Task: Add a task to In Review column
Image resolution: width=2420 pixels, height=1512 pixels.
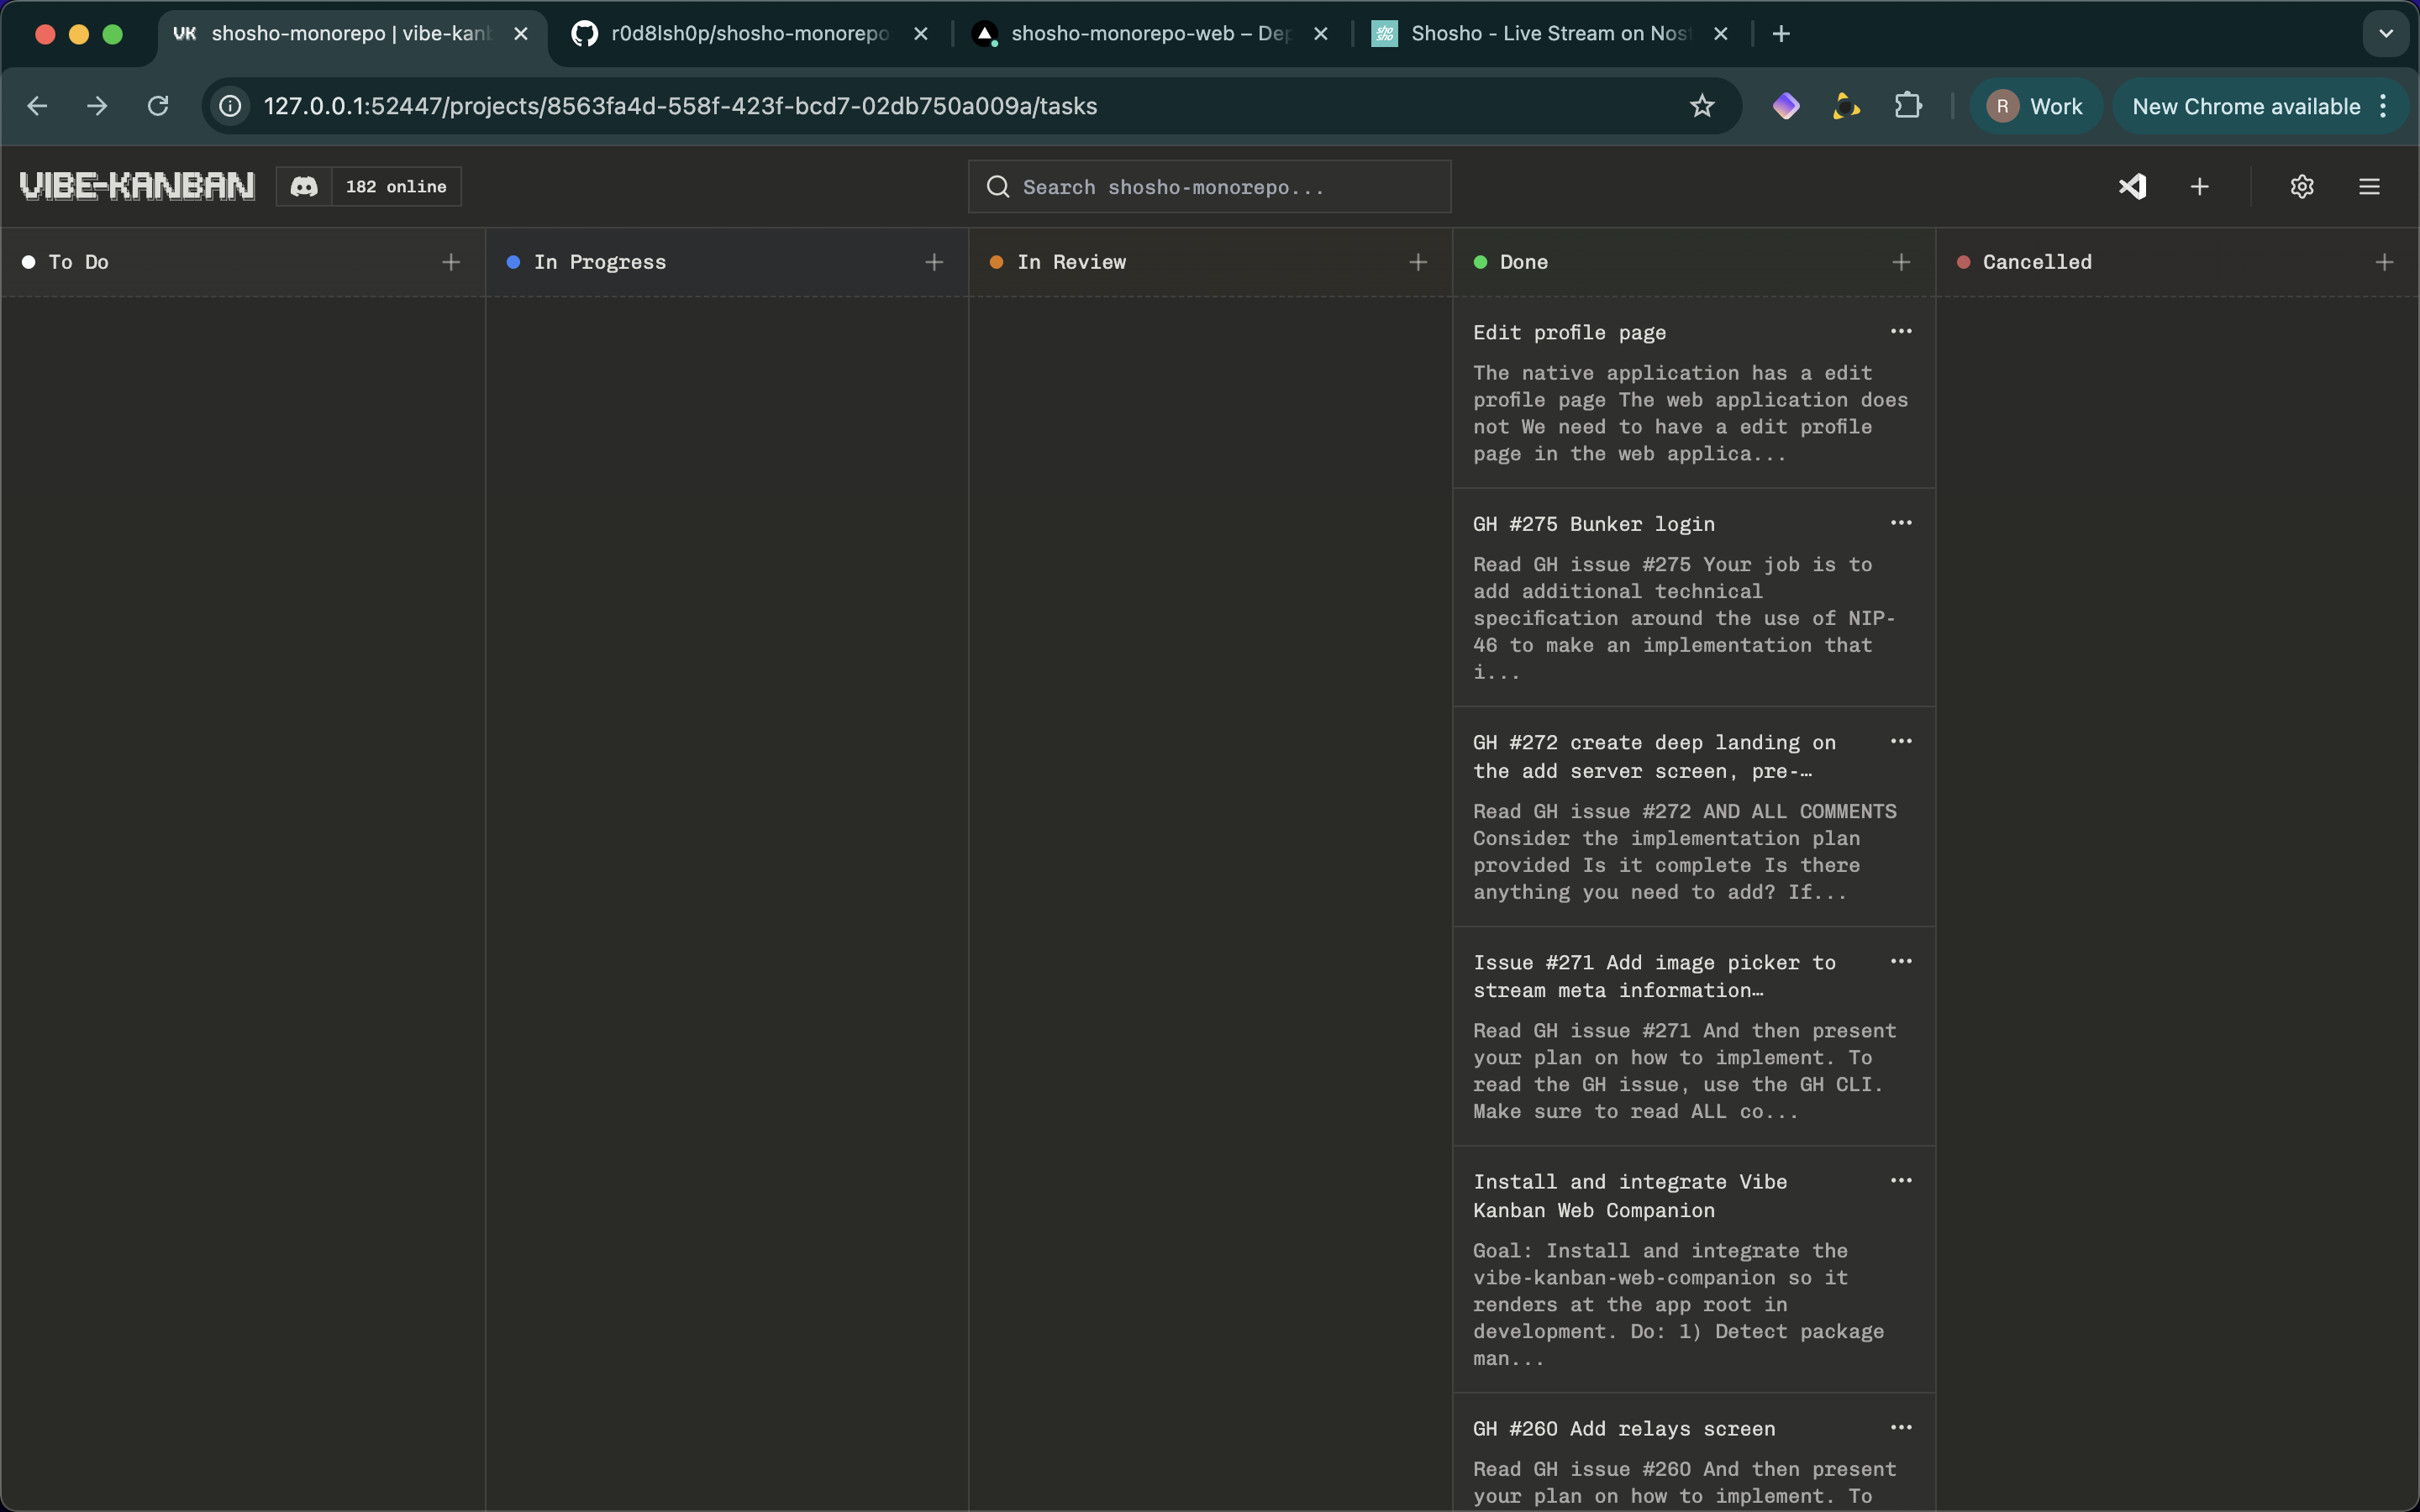Action: pyautogui.click(x=1418, y=262)
